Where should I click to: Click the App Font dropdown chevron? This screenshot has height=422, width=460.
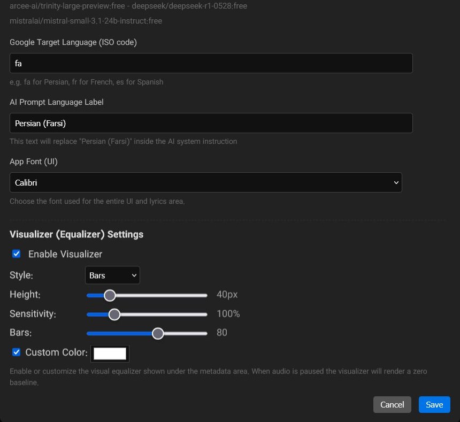pos(396,182)
